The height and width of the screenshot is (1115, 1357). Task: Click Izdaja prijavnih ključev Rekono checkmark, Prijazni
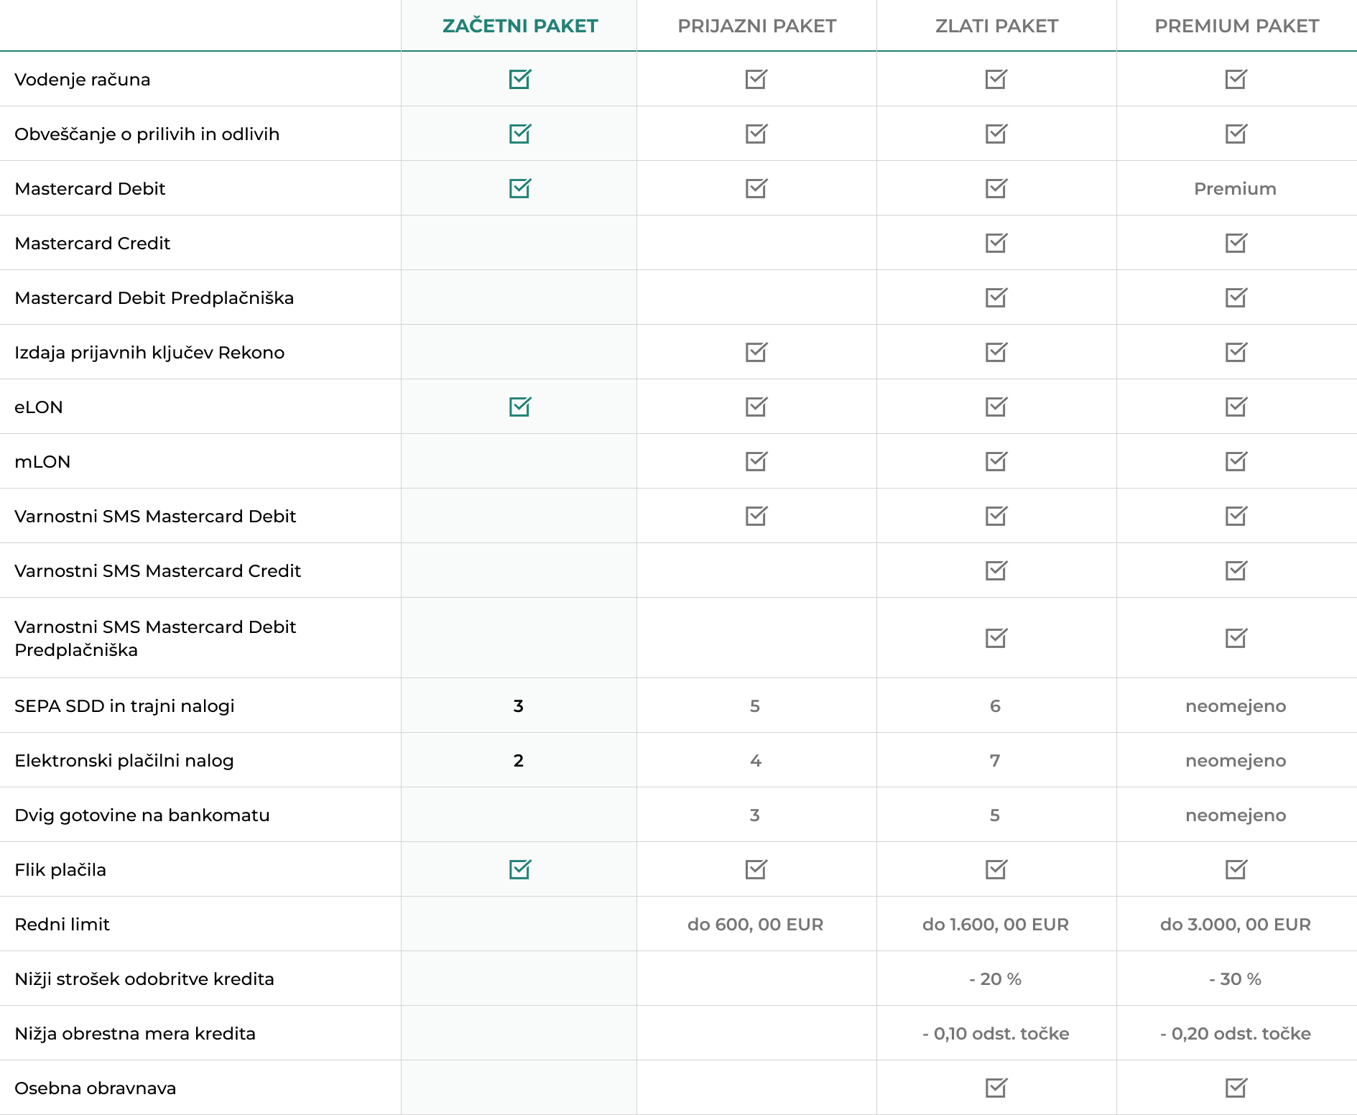coord(756,352)
